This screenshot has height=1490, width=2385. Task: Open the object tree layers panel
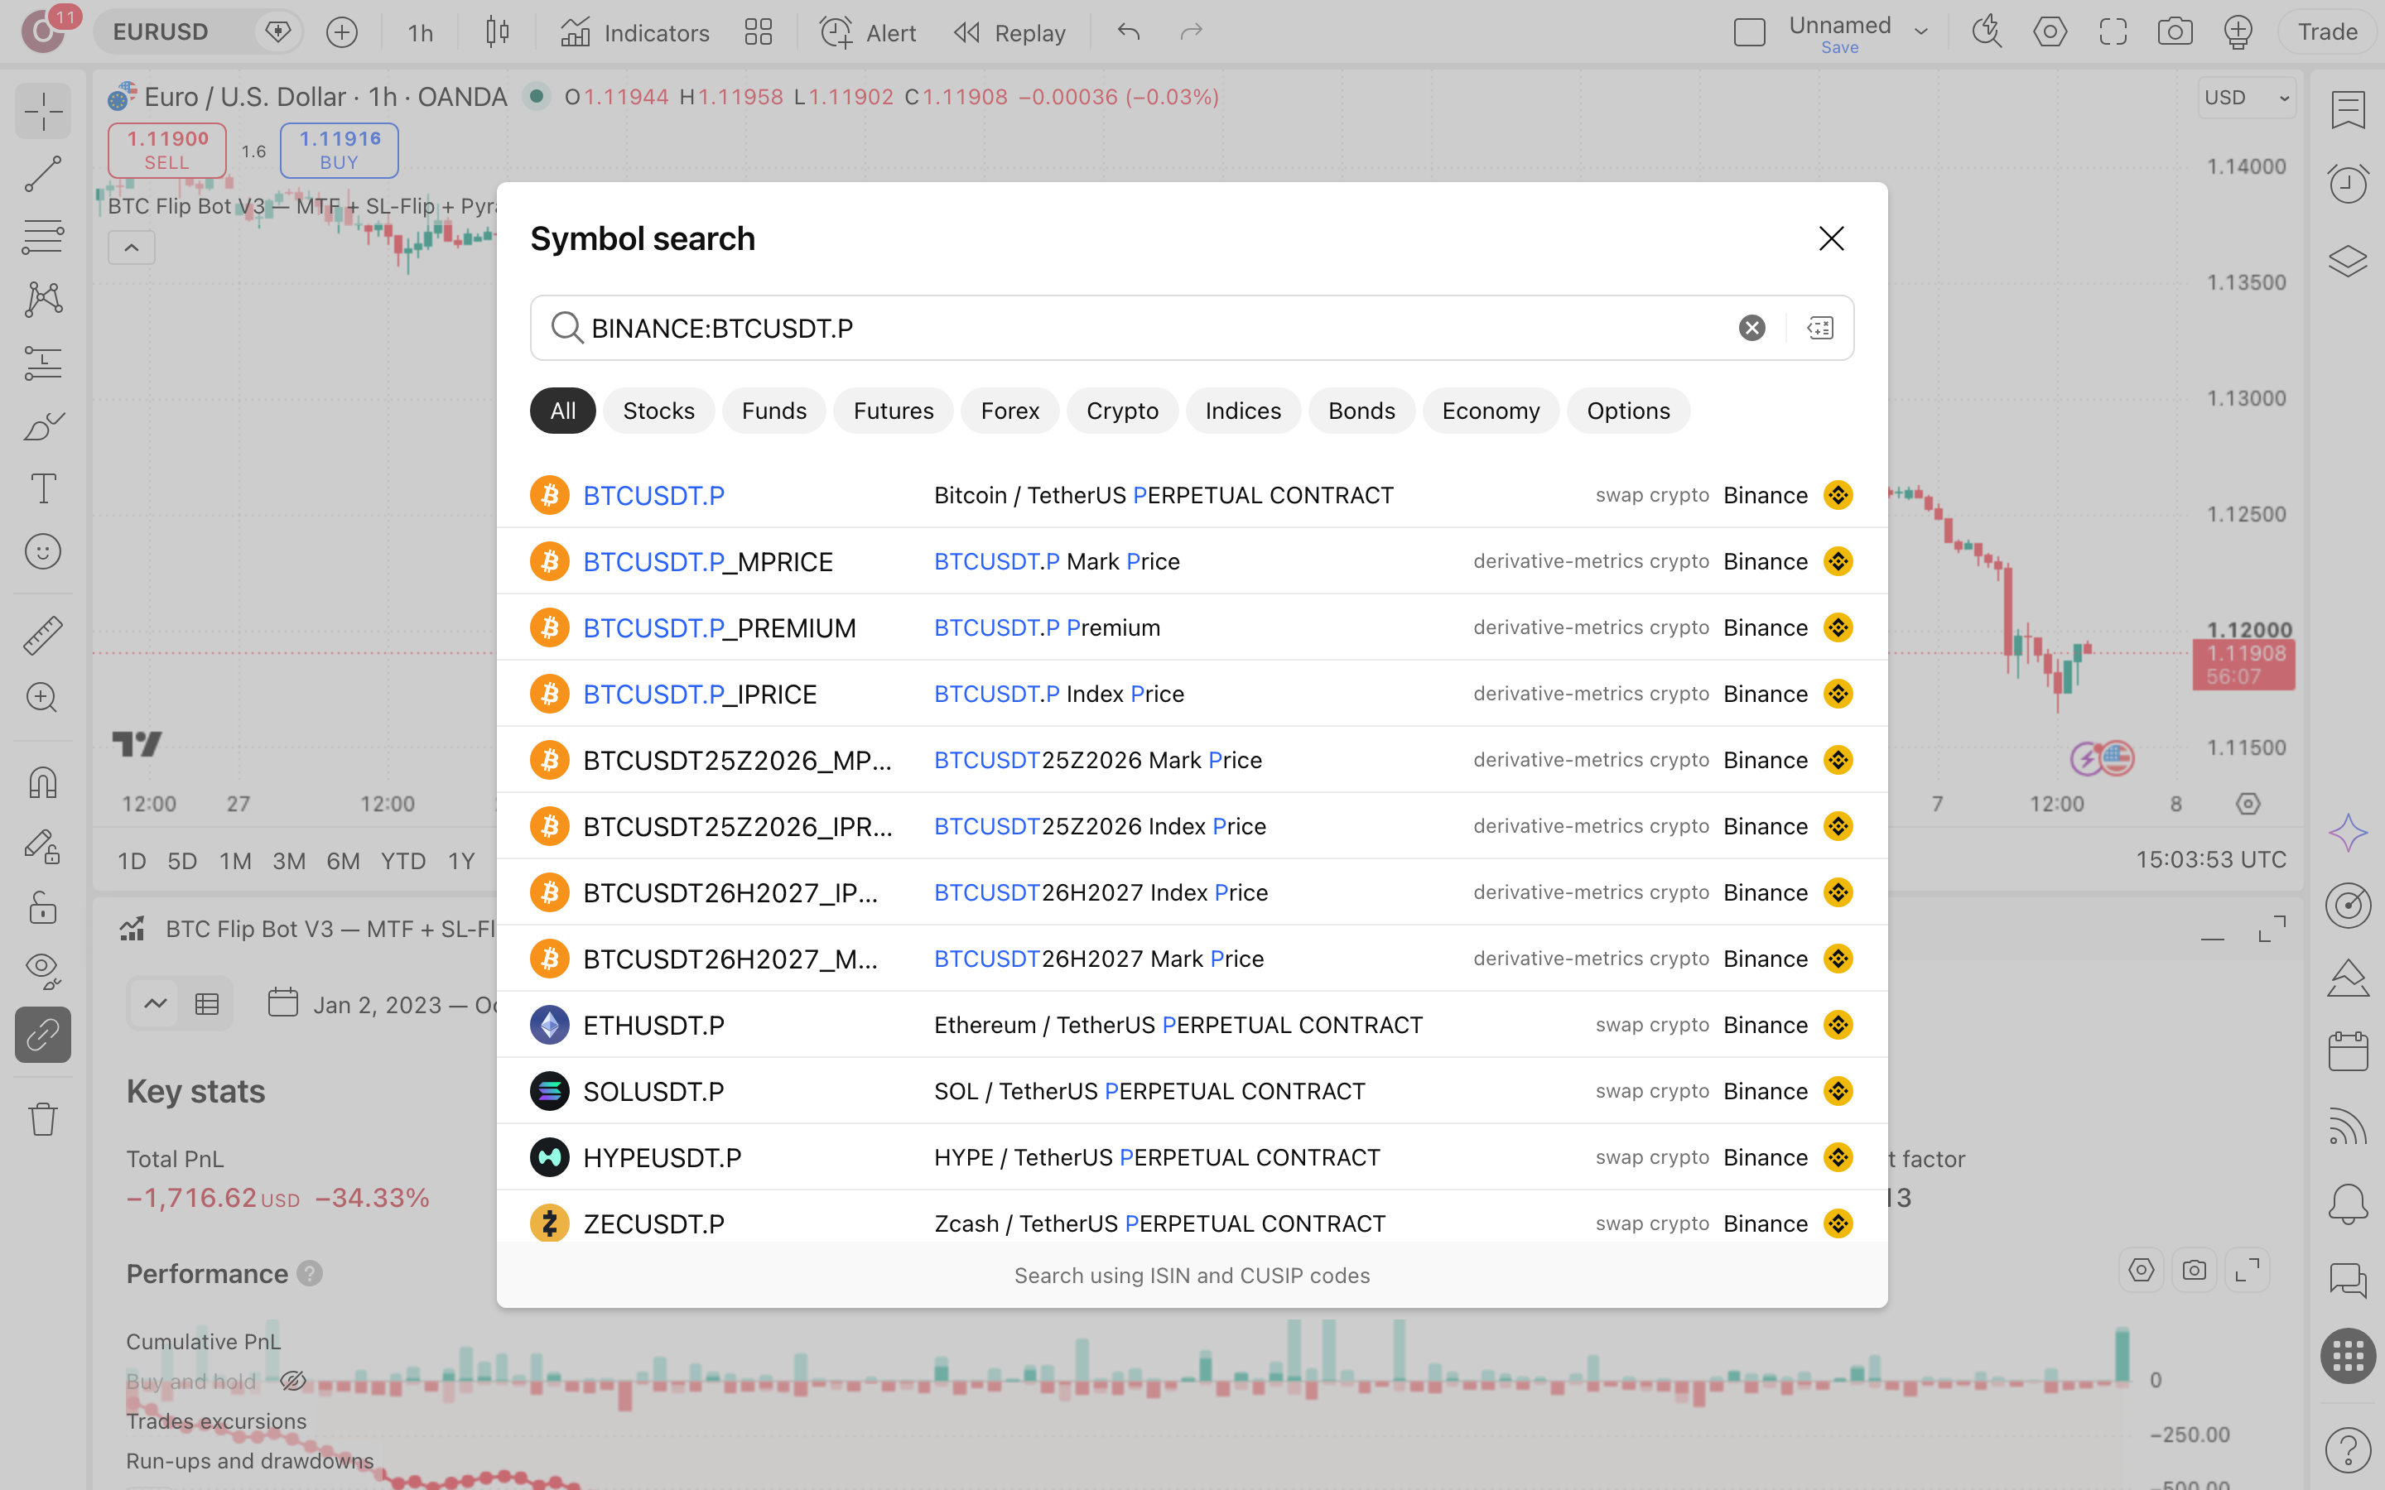coord(2349,260)
